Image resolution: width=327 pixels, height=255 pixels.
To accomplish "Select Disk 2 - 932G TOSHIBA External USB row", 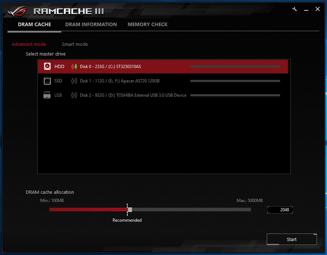I will pos(163,95).
